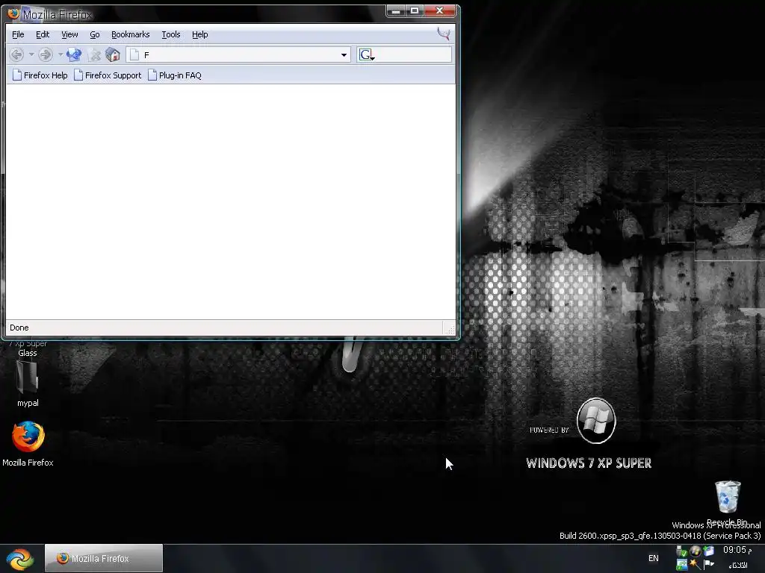
Task: Maximize the Mozilla Firefox window
Action: coord(414,10)
